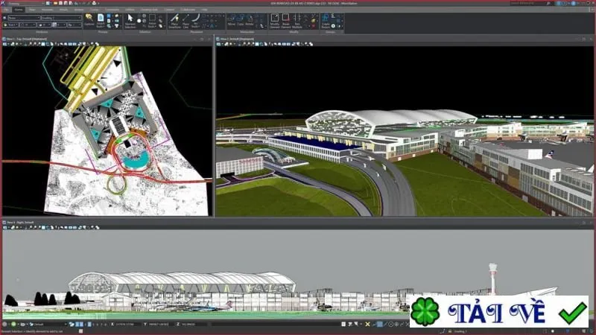Image resolution: width=596 pixels, height=335 pixels.
Task: Switch to the Home ribbon tab
Action: coord(19,10)
